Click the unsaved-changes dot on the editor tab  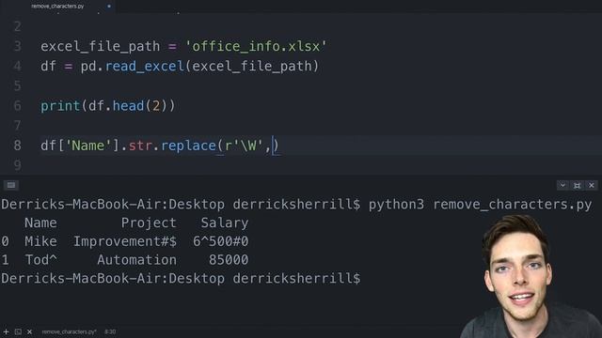(x=109, y=7)
